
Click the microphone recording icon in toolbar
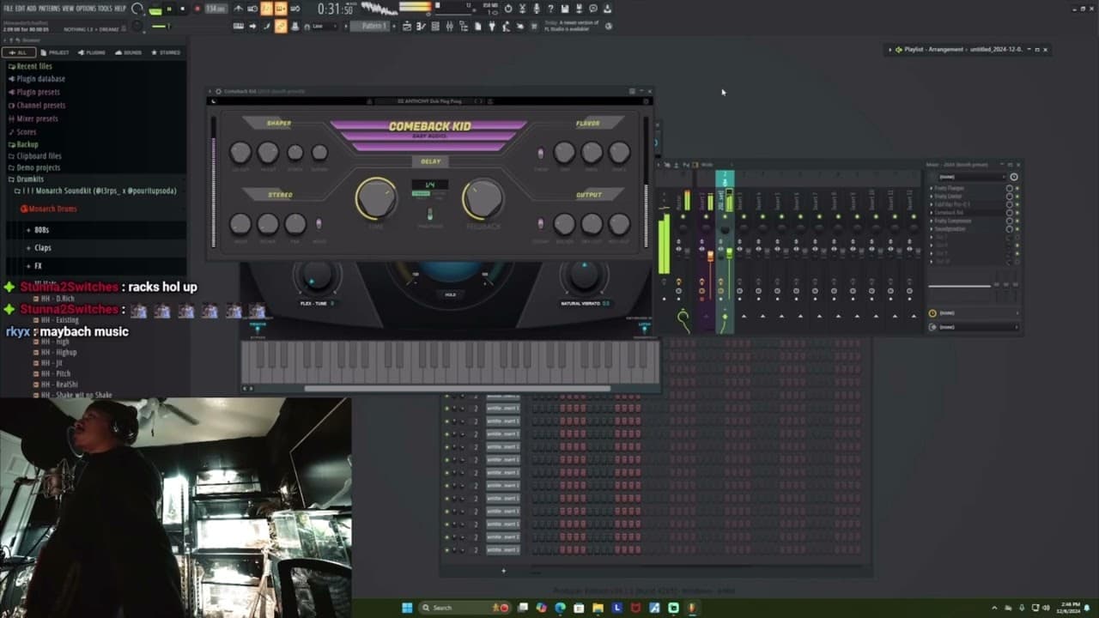tap(537, 9)
